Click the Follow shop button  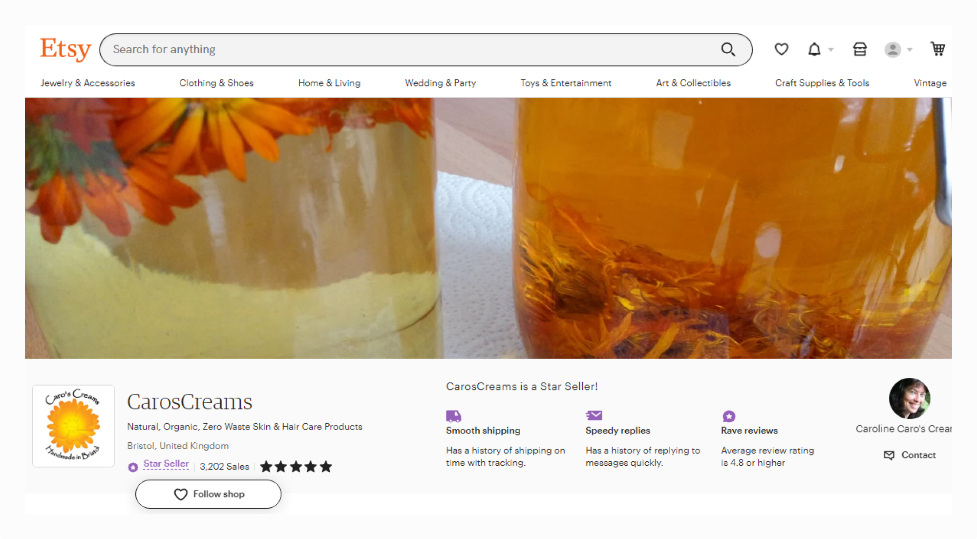[x=208, y=494]
